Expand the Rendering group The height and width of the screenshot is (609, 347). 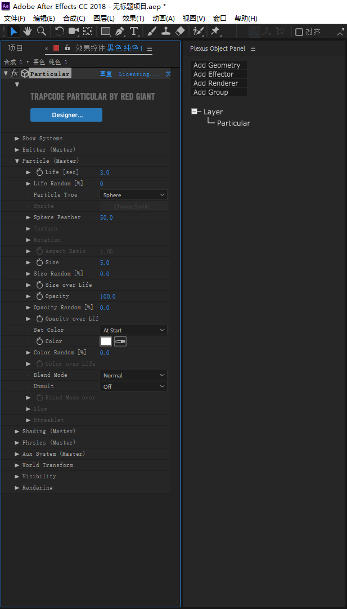click(17, 487)
